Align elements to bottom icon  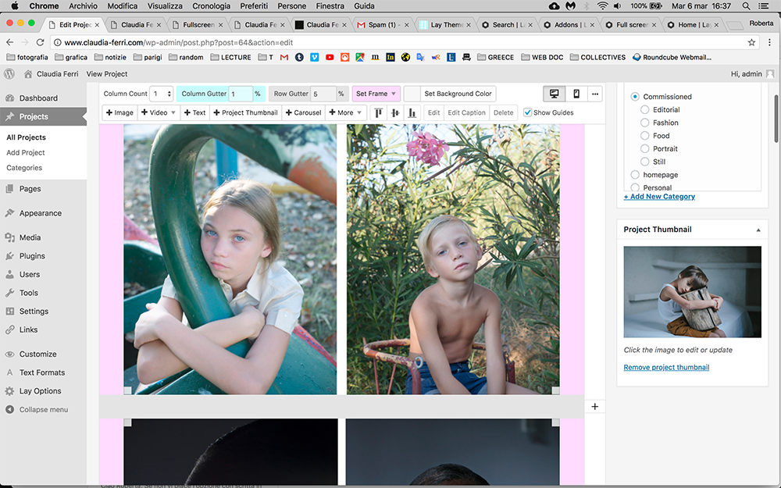(x=412, y=112)
